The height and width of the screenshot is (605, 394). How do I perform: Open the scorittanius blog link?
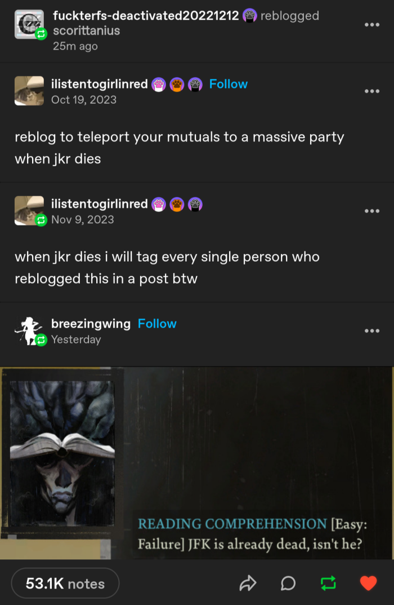tap(86, 31)
